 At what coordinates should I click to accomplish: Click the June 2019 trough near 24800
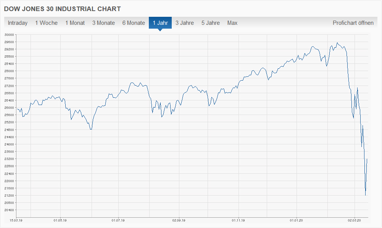click(x=91, y=129)
